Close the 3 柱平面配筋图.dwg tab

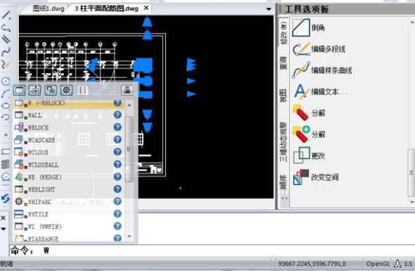(x=146, y=8)
